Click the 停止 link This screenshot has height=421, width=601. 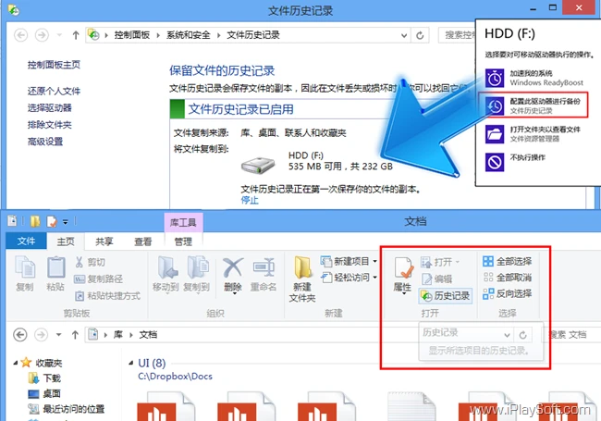tap(250, 200)
